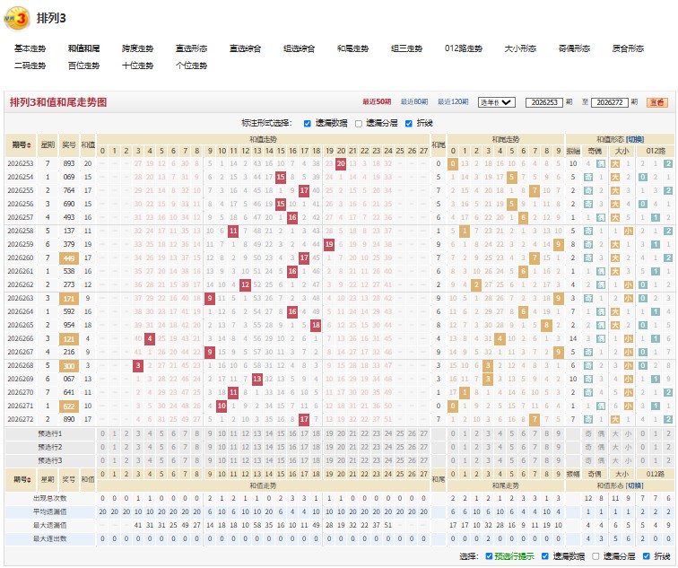Enable 遗漏分层 in the 标注形式选择 row

[x=359, y=124]
